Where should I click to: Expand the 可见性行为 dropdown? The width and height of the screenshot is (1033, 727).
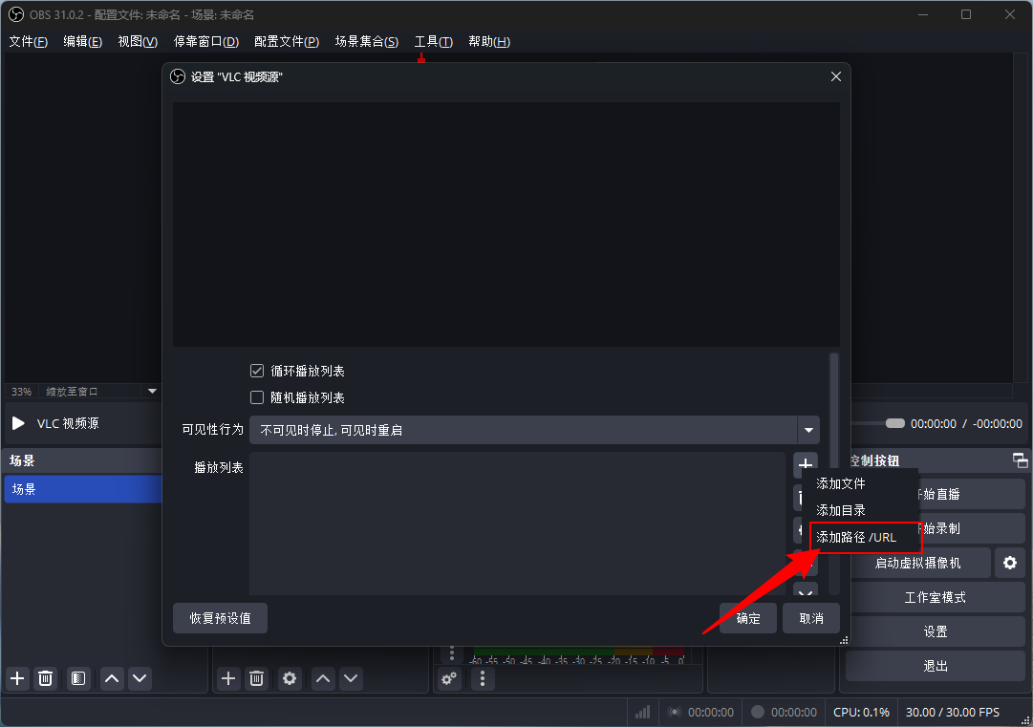point(808,430)
